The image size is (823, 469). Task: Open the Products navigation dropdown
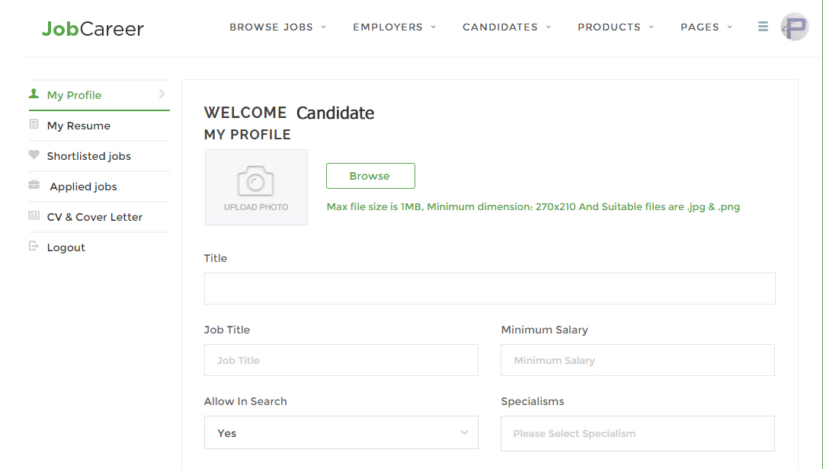point(615,27)
